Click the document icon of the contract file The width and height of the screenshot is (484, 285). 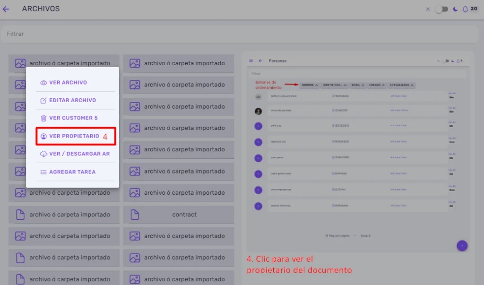point(135,214)
